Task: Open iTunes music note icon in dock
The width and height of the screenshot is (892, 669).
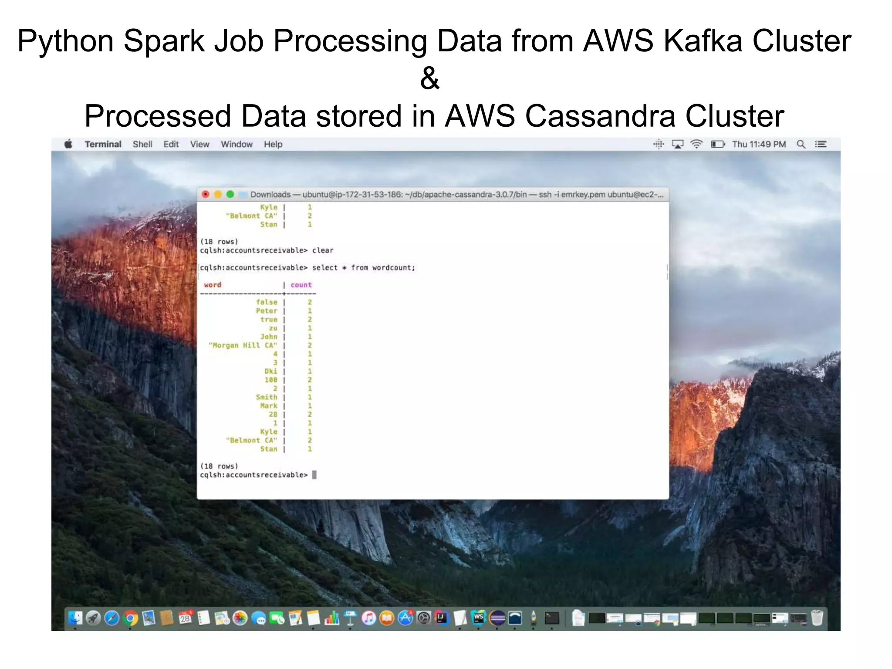Action: (x=368, y=618)
